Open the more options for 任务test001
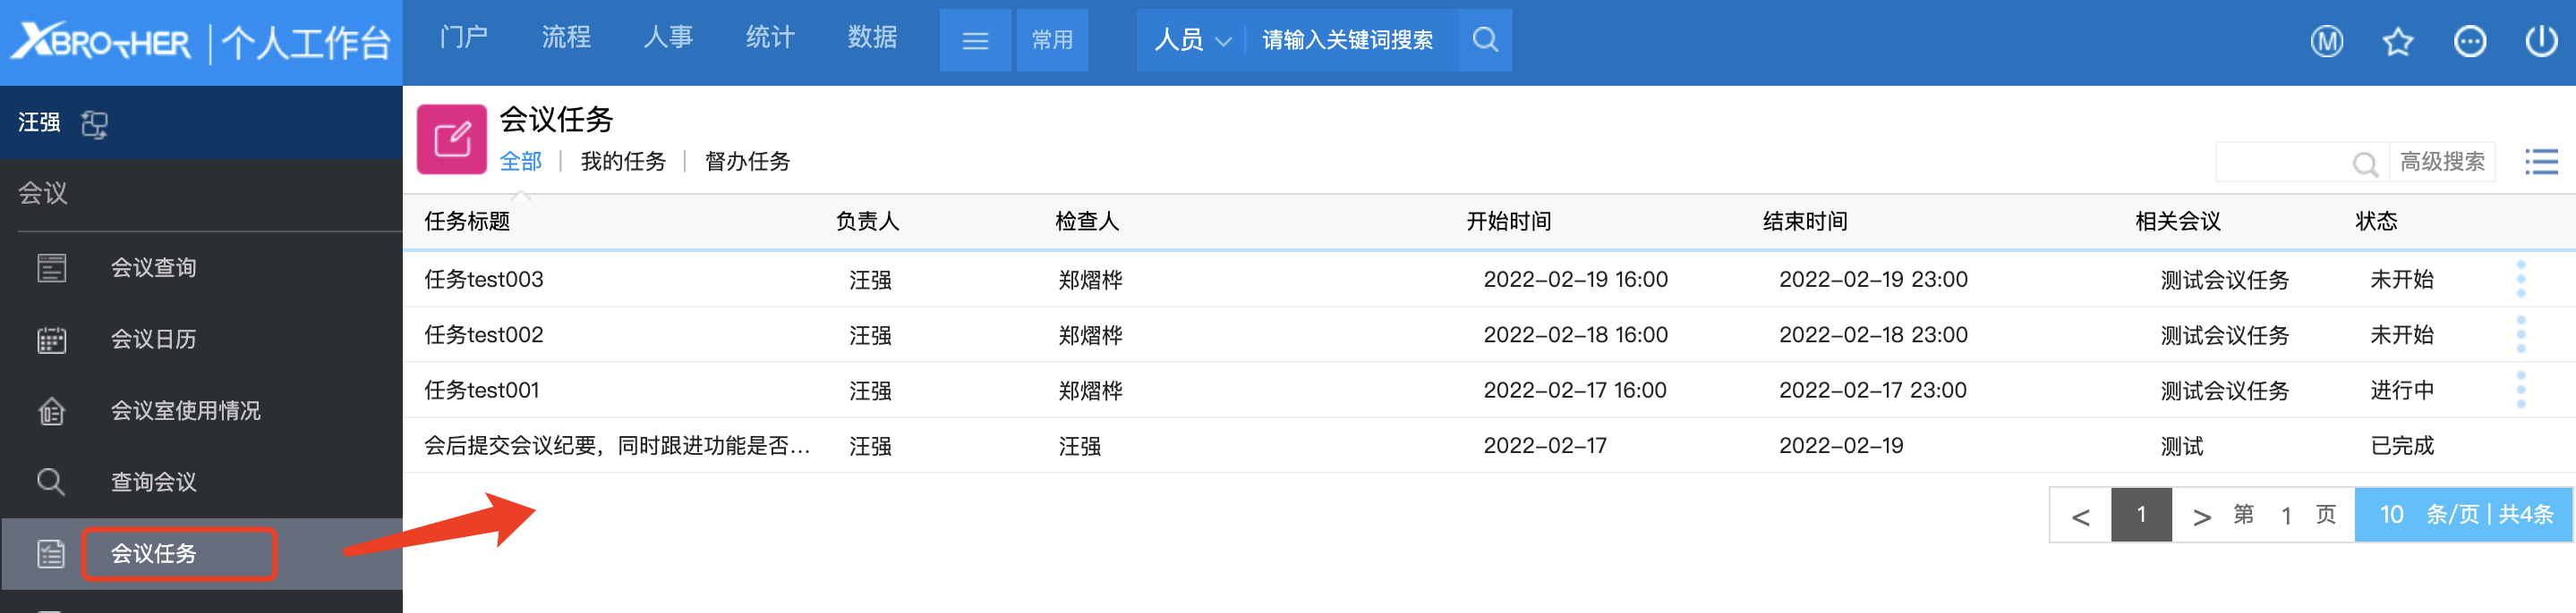Image resolution: width=2576 pixels, height=613 pixels. 2520,390
